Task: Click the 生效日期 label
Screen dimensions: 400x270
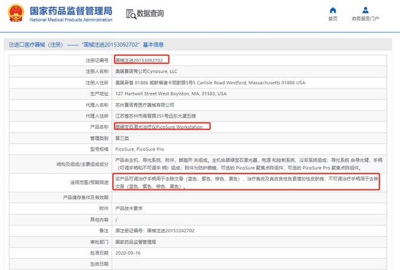Action: coord(99,264)
